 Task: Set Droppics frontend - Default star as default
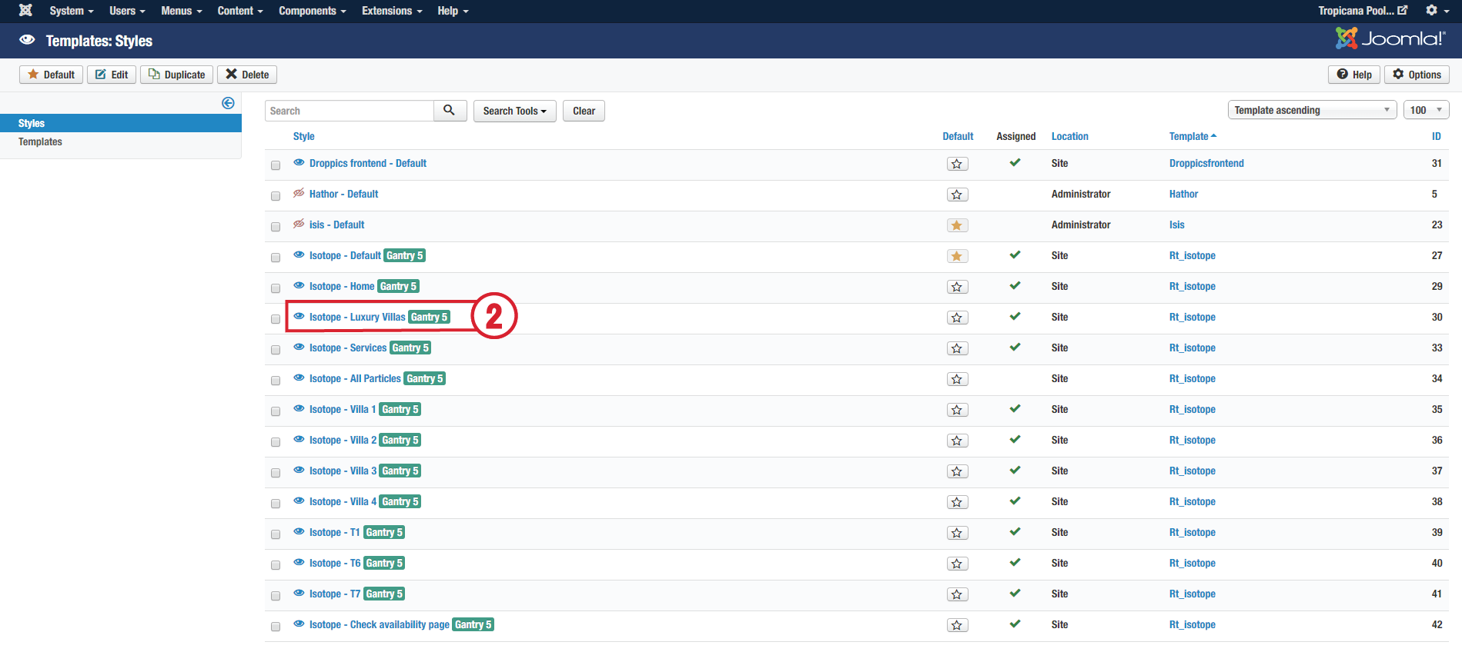[957, 164]
